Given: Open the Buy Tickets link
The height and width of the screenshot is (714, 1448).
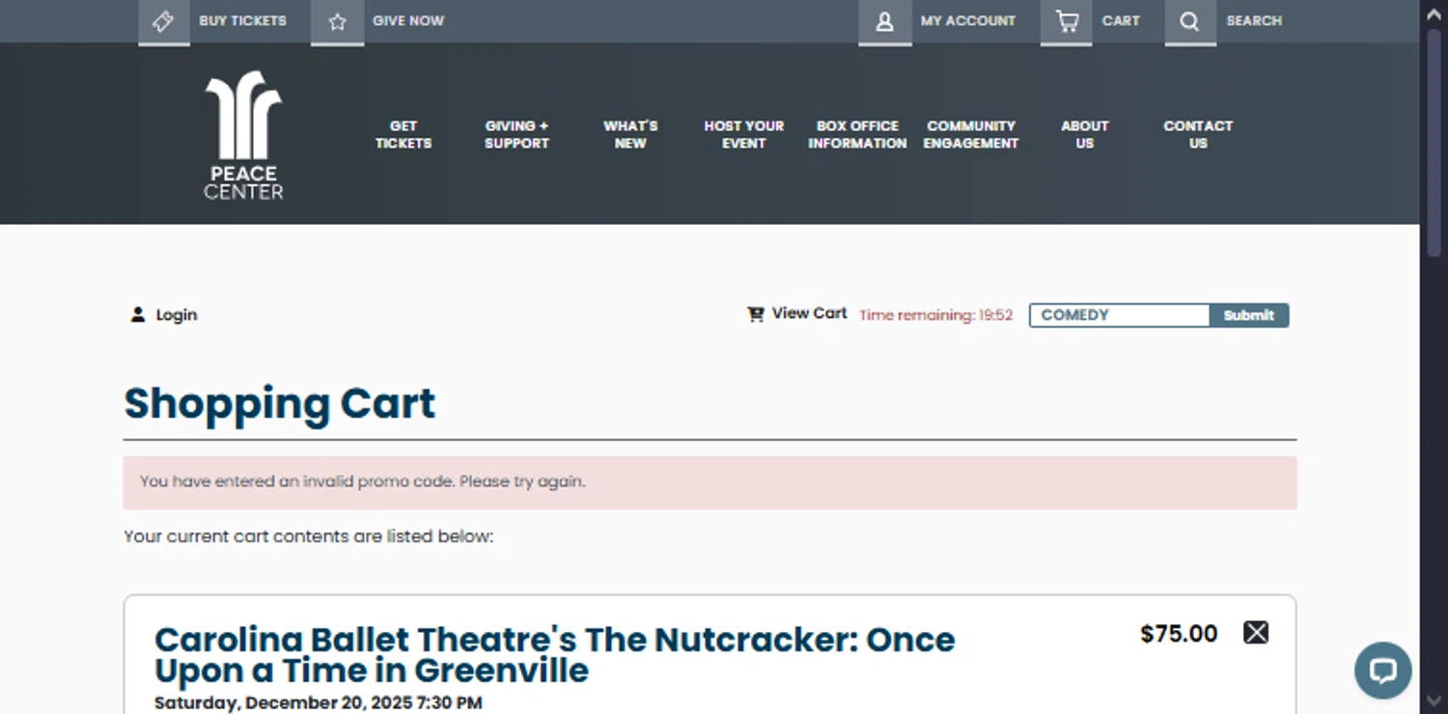Looking at the screenshot, I should click(243, 20).
